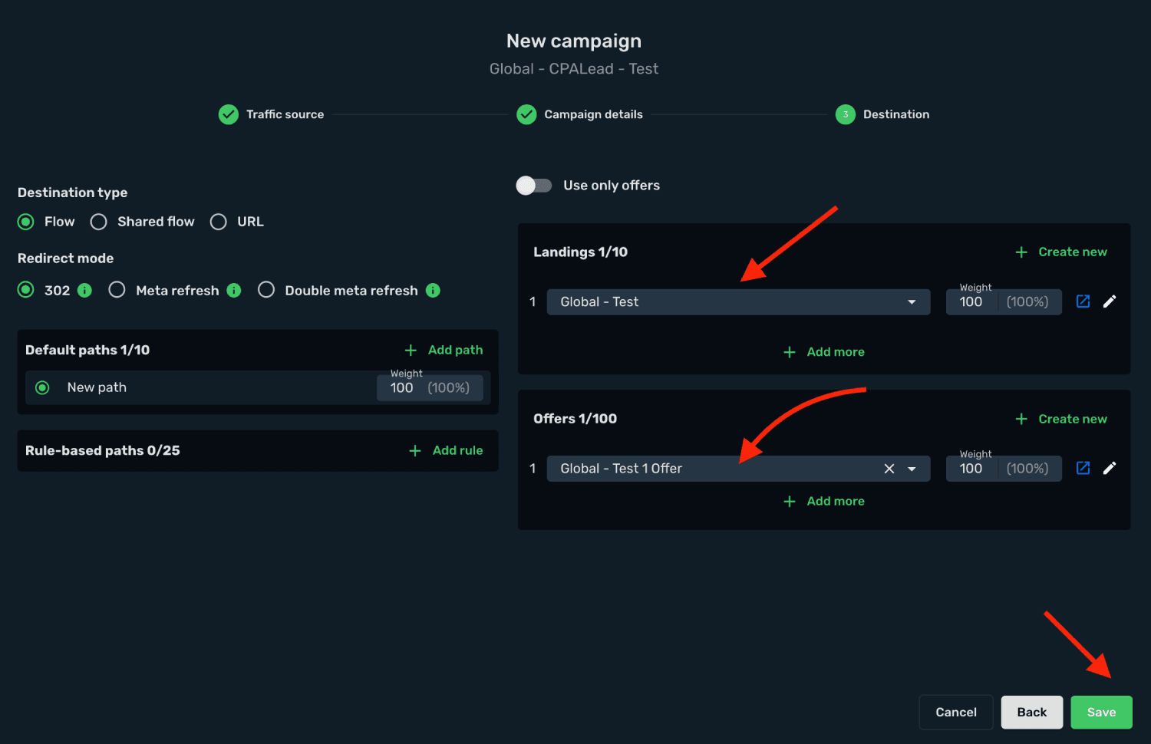Expand the Global - Test 1 Offer dropdown arrow
Screen dimensions: 1151x744
click(912, 469)
